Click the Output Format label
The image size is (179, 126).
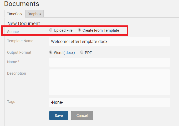(x=19, y=52)
